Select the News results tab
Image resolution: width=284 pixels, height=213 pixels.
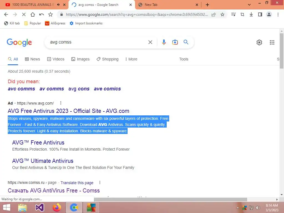click(32, 59)
